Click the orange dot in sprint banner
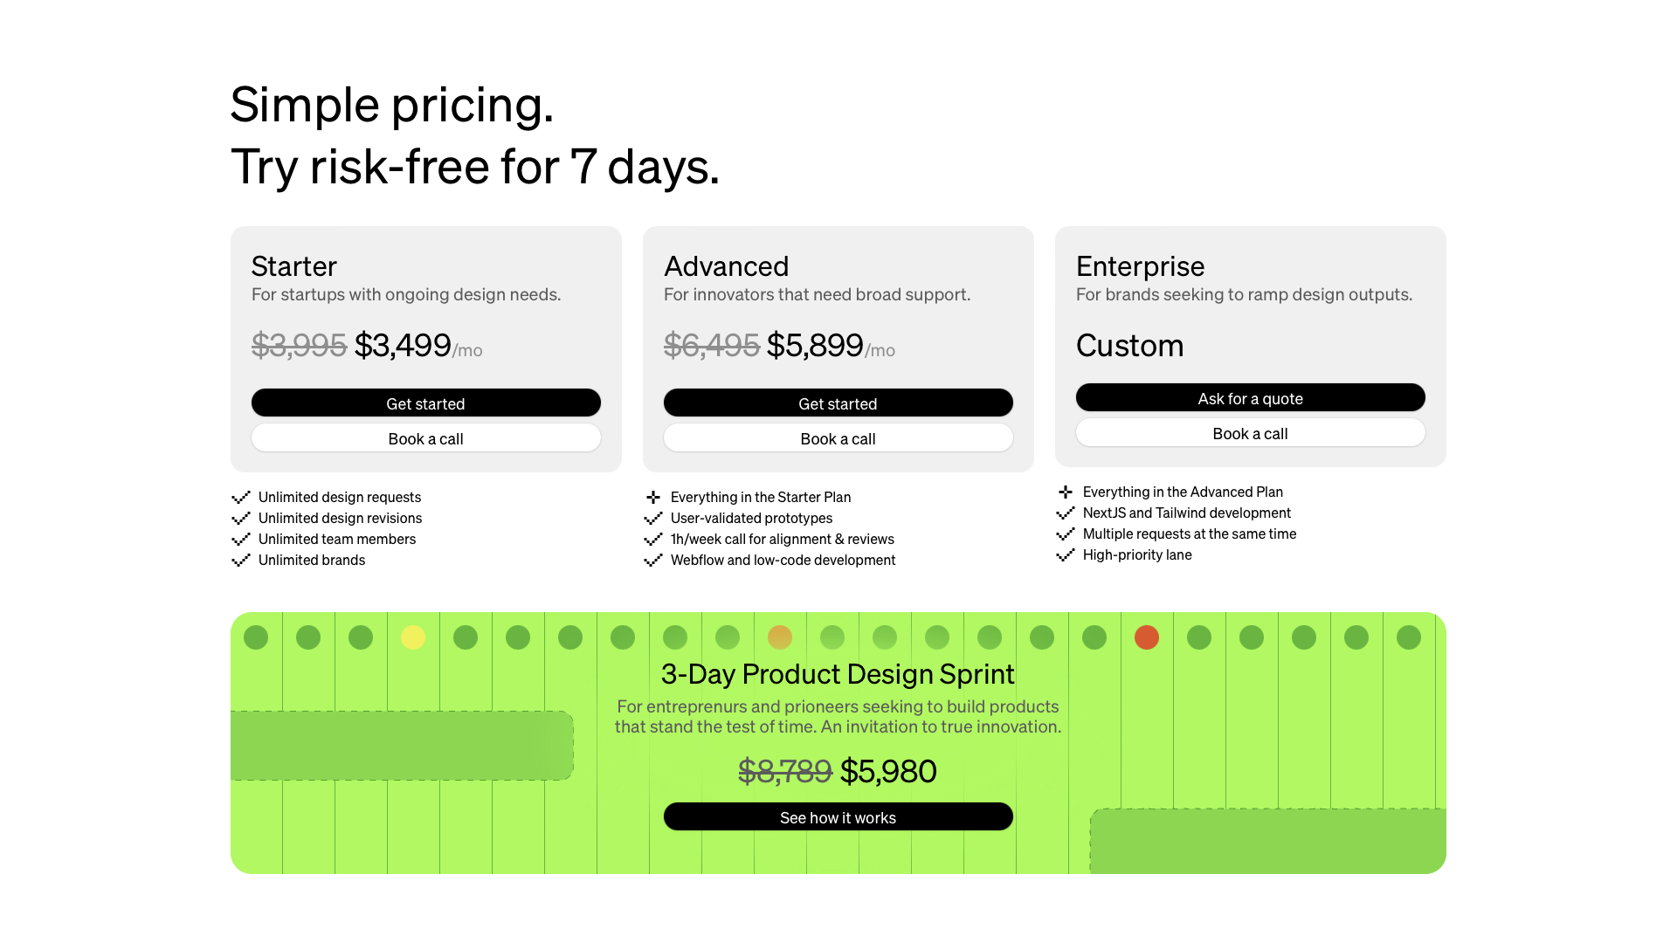The width and height of the screenshot is (1677, 943). point(780,637)
